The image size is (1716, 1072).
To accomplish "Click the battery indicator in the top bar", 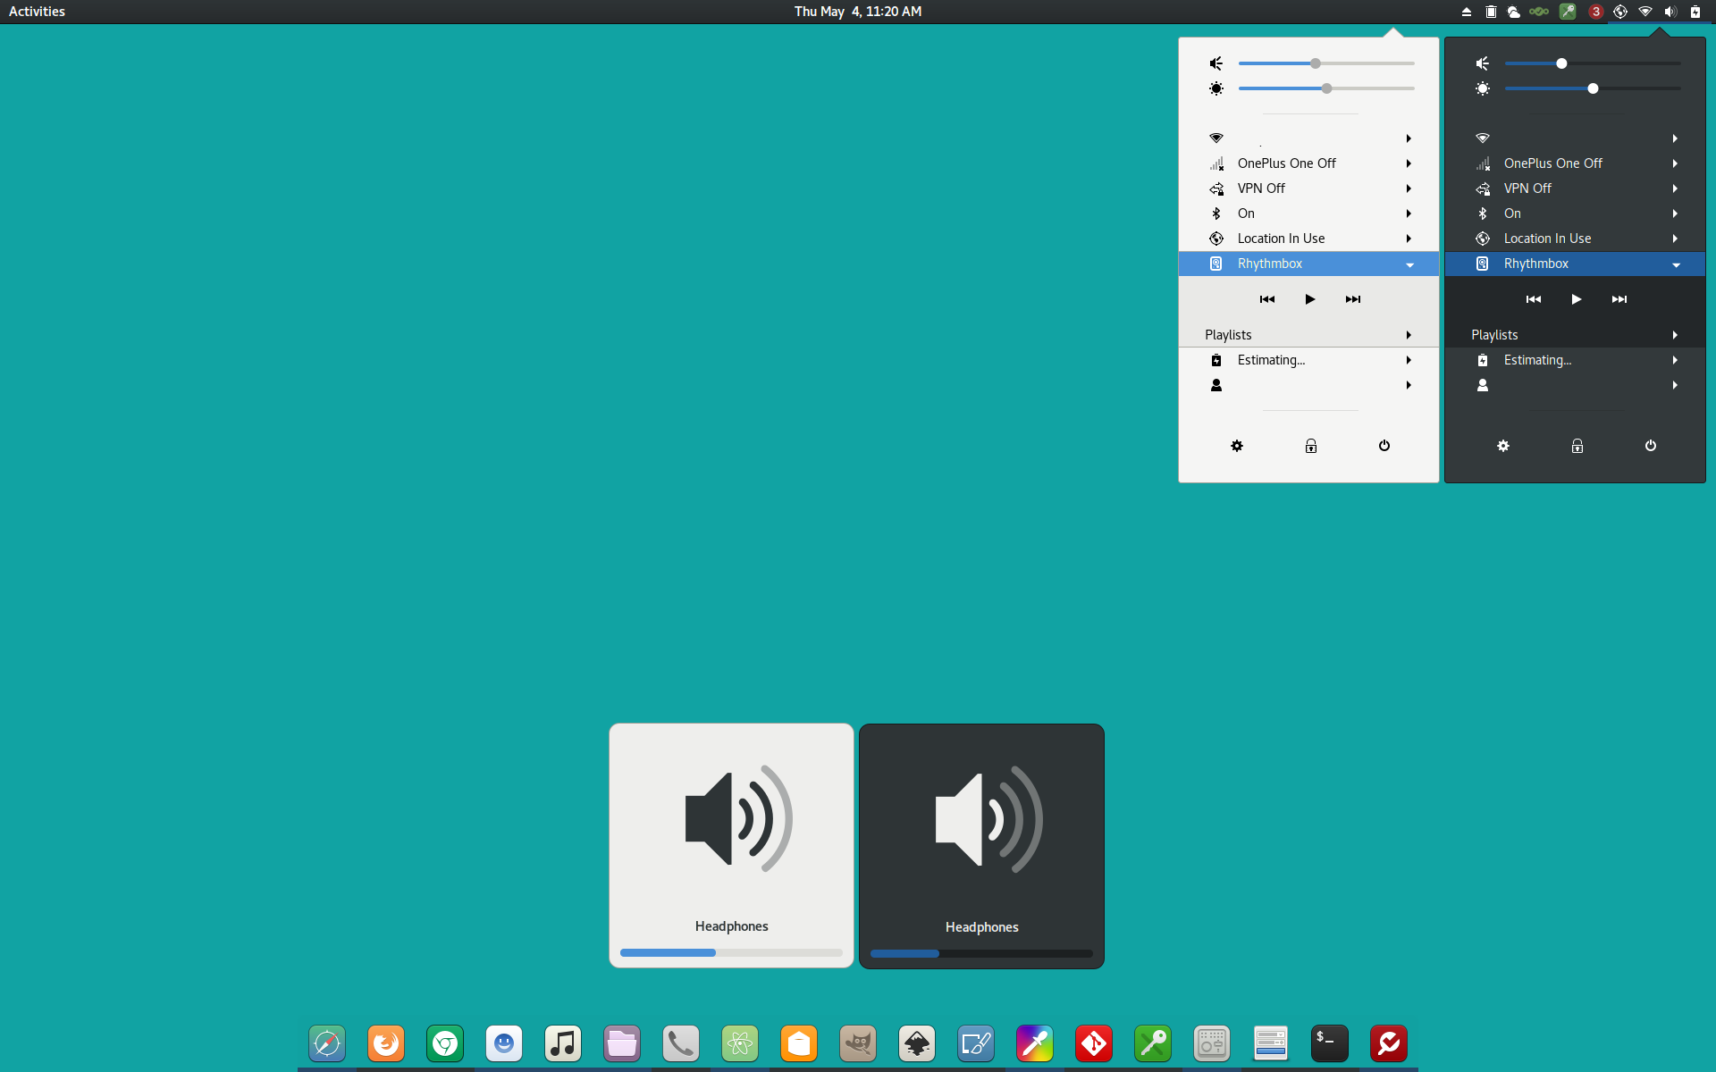I will [1695, 12].
